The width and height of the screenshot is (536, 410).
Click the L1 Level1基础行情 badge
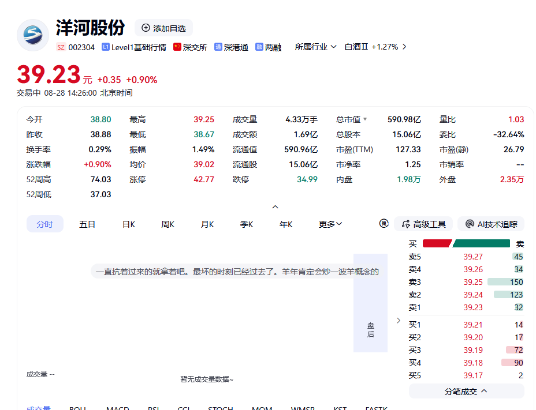134,47
